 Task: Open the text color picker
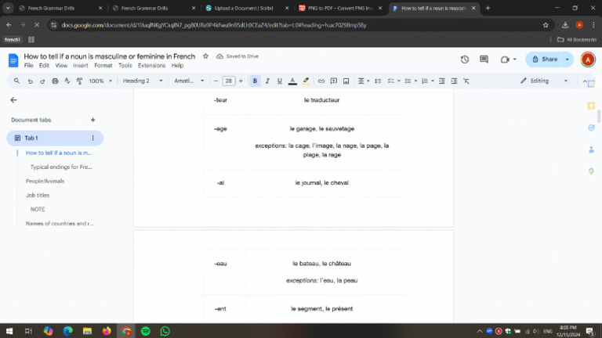292,81
